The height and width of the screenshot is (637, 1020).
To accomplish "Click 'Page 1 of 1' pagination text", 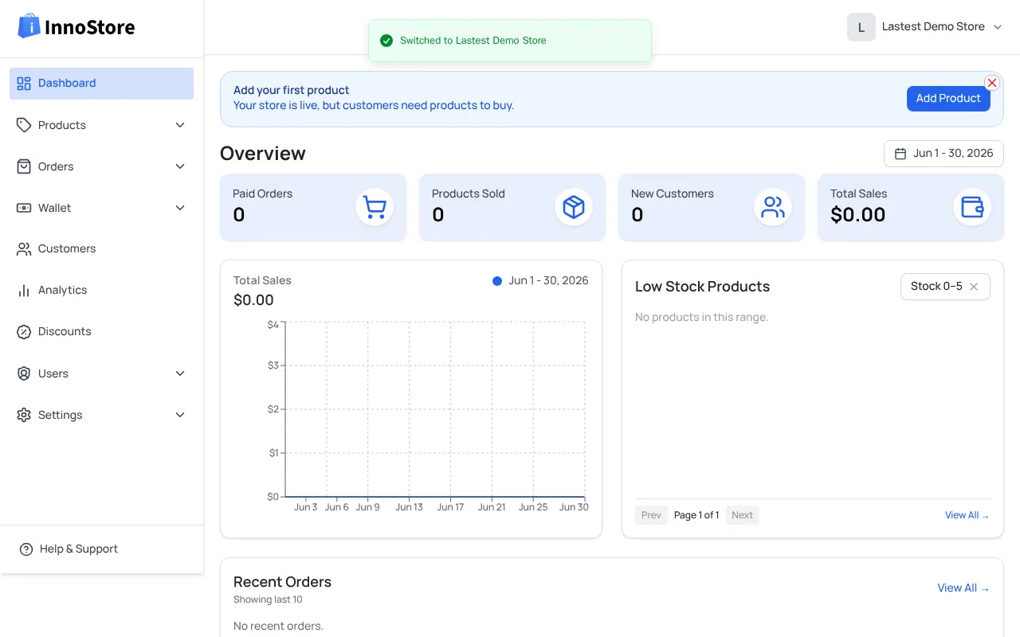I will coord(696,515).
